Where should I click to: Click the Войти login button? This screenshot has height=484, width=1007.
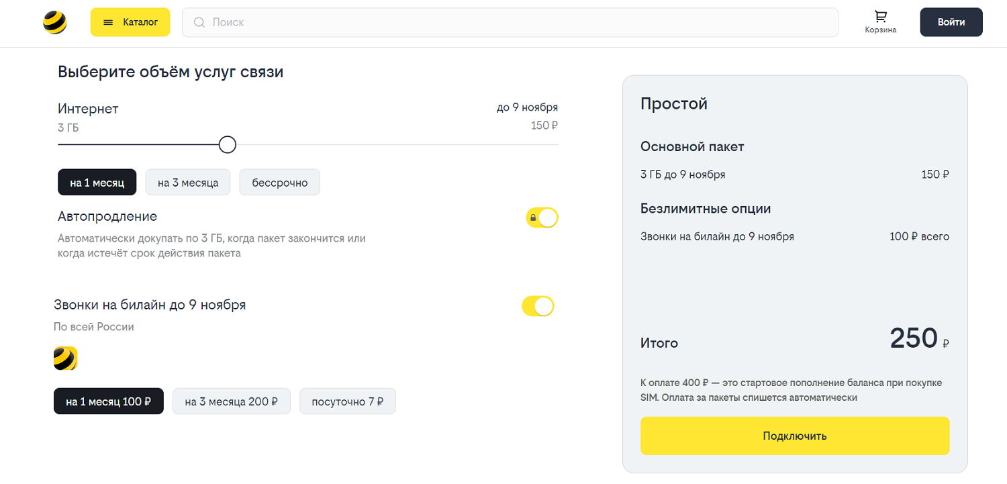(x=951, y=22)
